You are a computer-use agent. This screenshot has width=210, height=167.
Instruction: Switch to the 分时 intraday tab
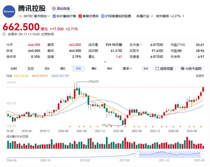coord(14,68)
